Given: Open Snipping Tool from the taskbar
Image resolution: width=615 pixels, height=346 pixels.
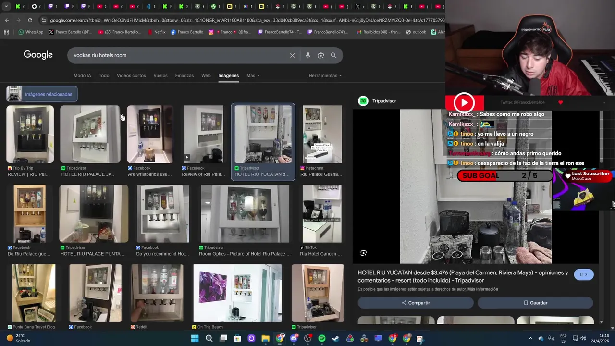Looking at the screenshot, I should click(x=420, y=338).
